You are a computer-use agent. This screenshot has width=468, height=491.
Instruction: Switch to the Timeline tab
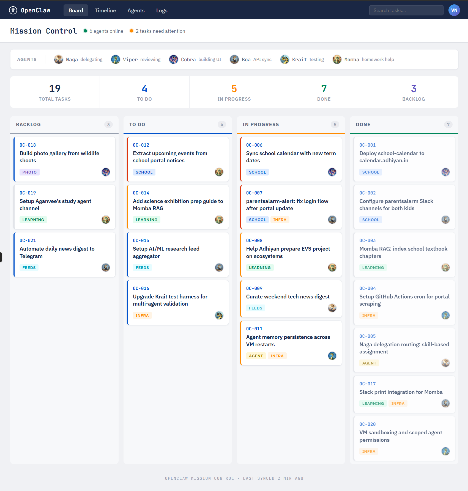point(105,10)
